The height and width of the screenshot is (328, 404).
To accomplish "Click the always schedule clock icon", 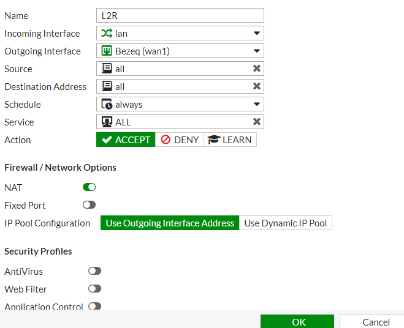I will (107, 105).
